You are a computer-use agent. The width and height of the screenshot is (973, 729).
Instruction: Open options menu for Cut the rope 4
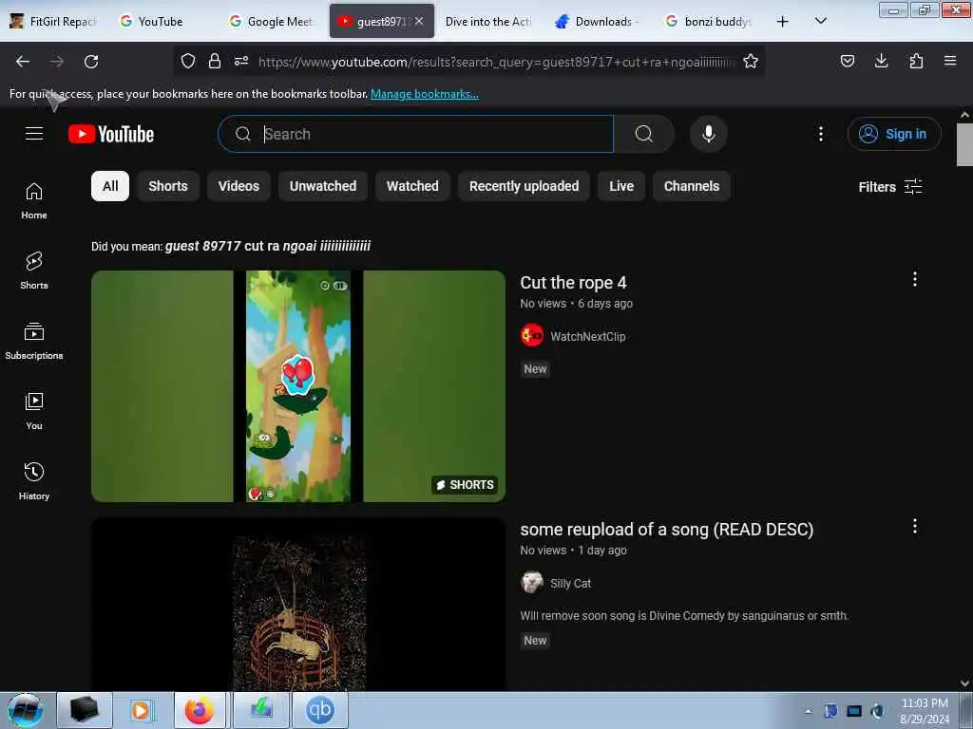coord(915,279)
